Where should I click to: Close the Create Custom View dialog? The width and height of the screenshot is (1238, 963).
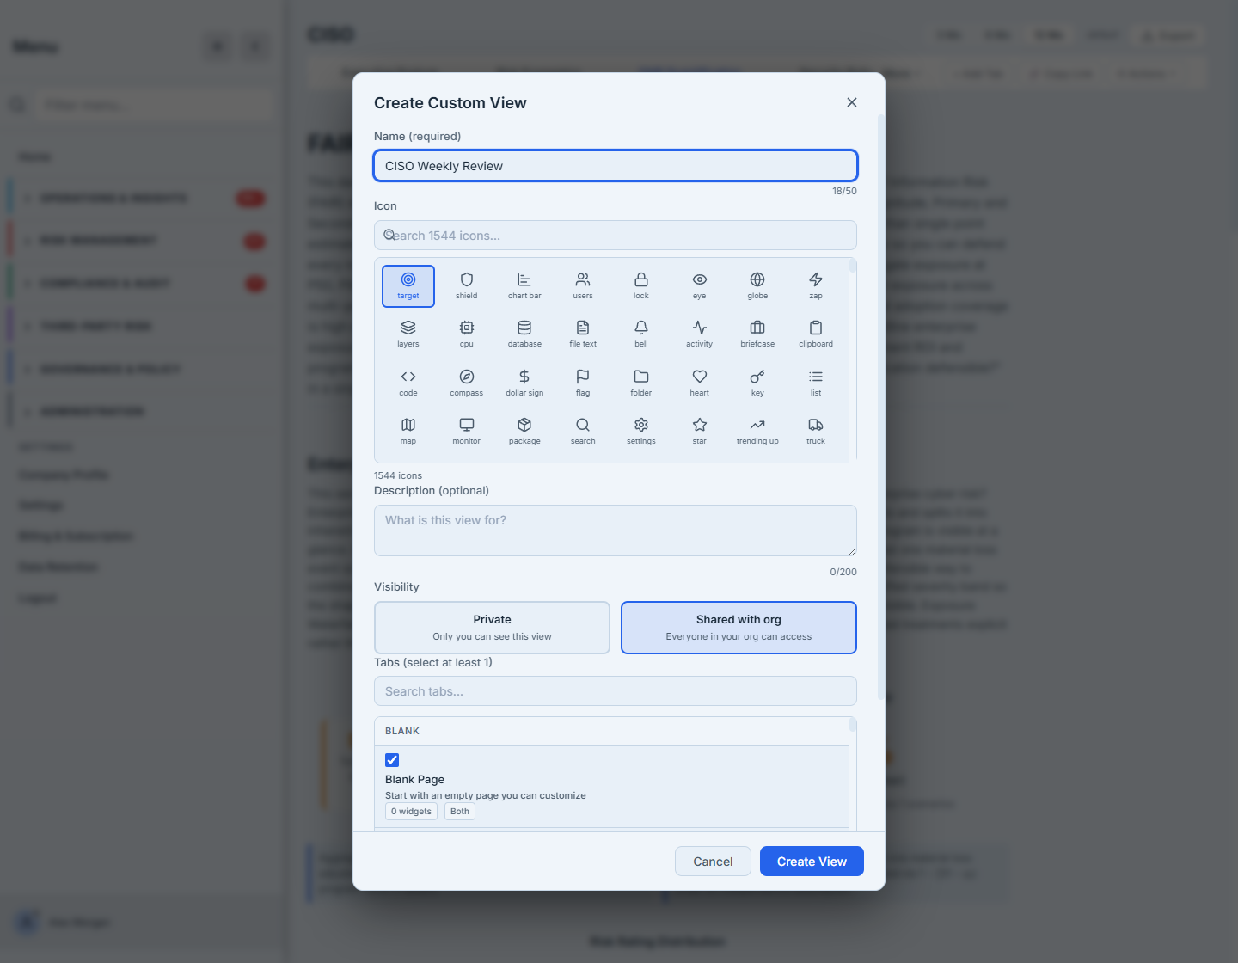[x=852, y=102]
